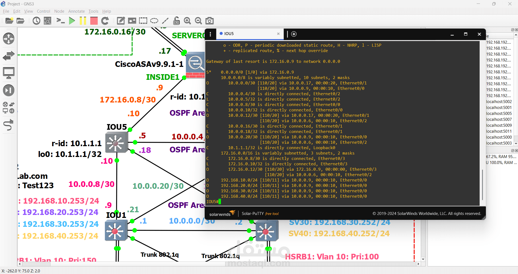518x274 pixels.
Task: Start all nodes with green play button
Action: coord(72,21)
